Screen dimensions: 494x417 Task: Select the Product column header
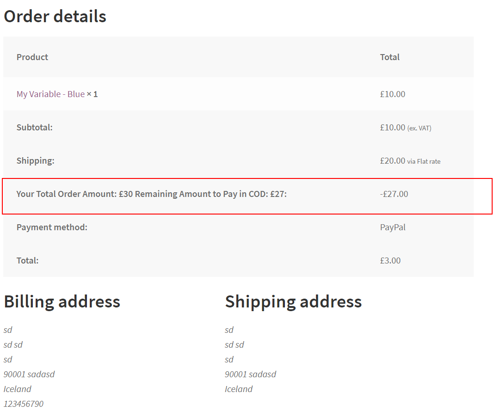click(x=32, y=57)
